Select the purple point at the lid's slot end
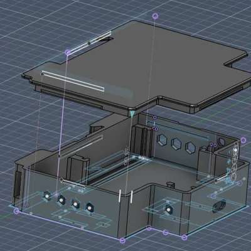This screenshot has height=251, width=251. point(68,52)
